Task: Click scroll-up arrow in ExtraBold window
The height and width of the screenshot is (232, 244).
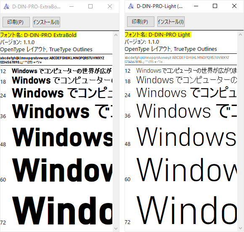Action: (x=116, y=35)
